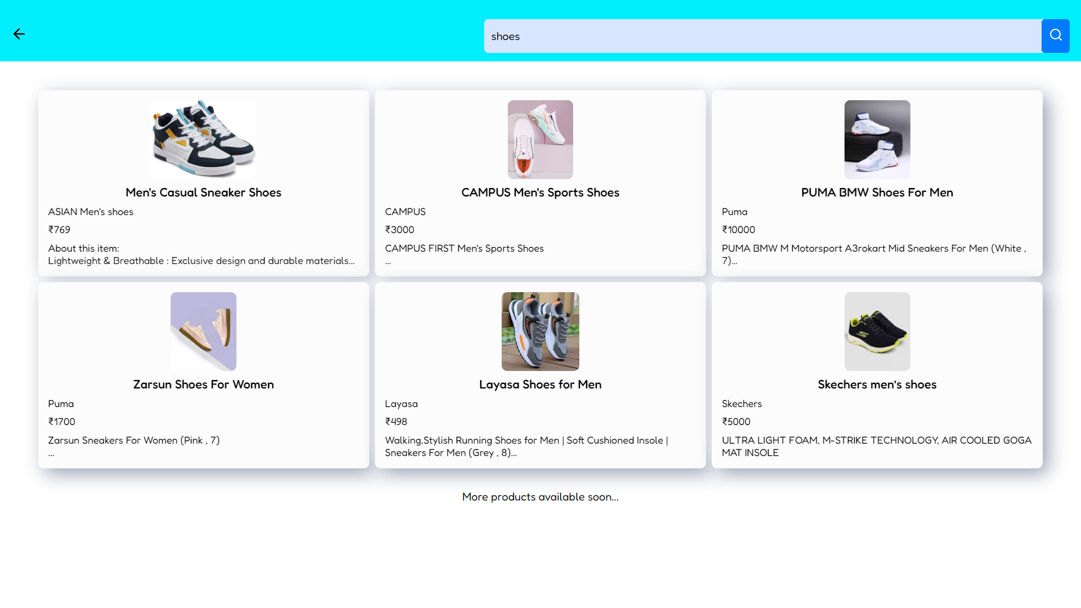Click the price ₹769
The image size is (1081, 608).
coord(59,230)
